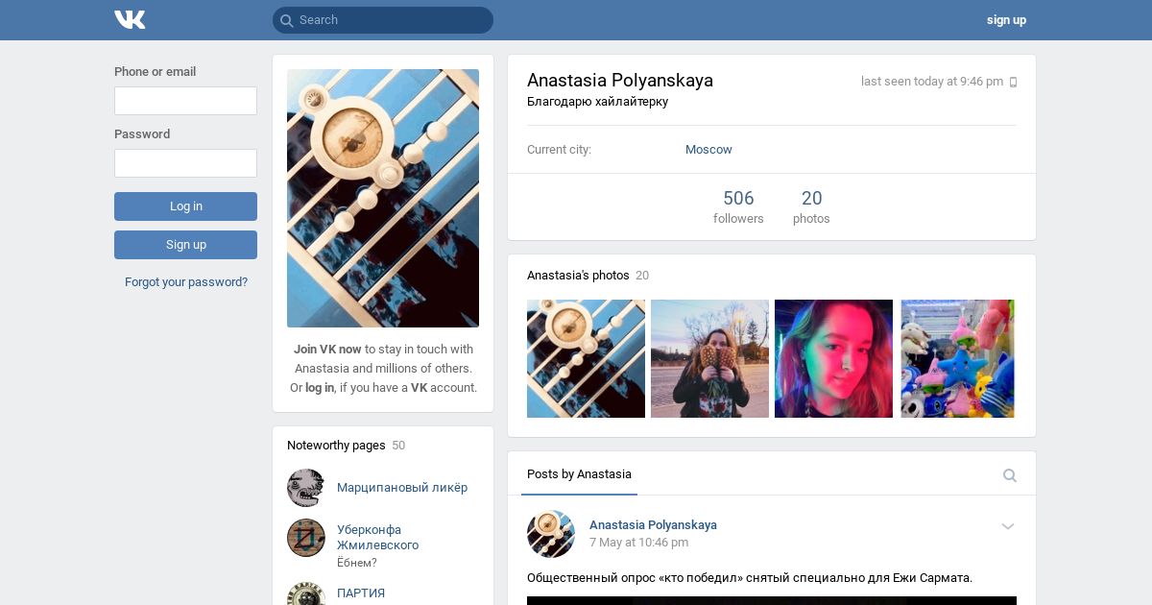Open 506 followers counter
Image resolution: width=1152 pixels, height=605 pixels.
tap(738, 206)
